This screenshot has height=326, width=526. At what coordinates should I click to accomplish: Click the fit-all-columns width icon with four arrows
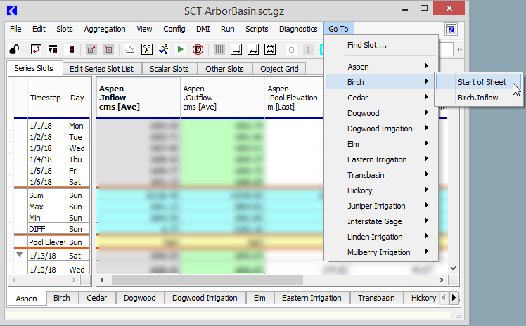(270, 50)
